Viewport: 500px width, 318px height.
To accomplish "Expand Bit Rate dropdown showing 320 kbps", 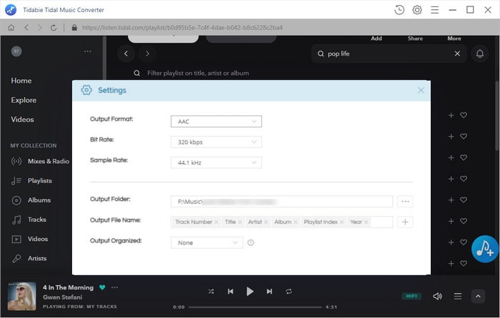I will (216, 142).
